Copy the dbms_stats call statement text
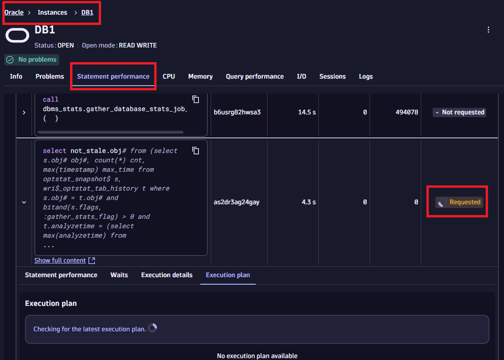Viewport: 504px width, 360px height. 196,99
